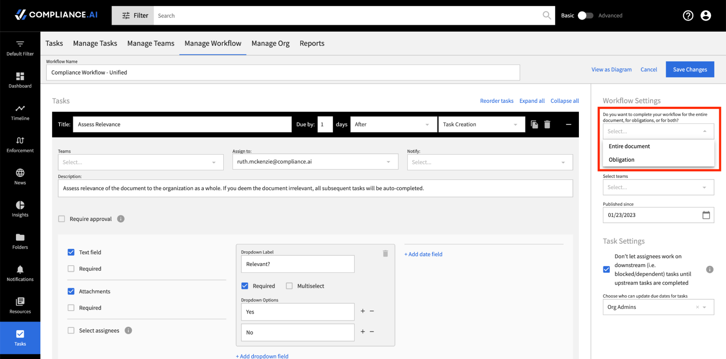Remove the No dropdown option
726x359 pixels.
(x=372, y=332)
